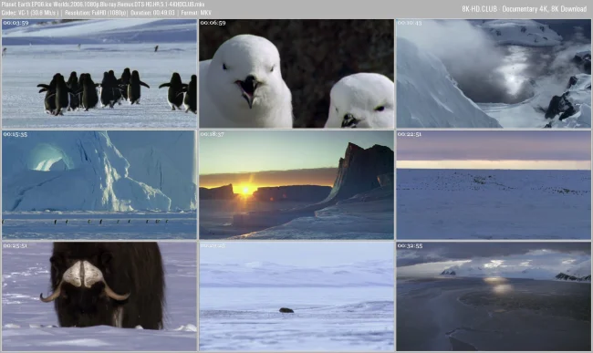Select the purple dusk snow plain thumbnail
The height and width of the screenshot is (353, 593).
[494, 185]
